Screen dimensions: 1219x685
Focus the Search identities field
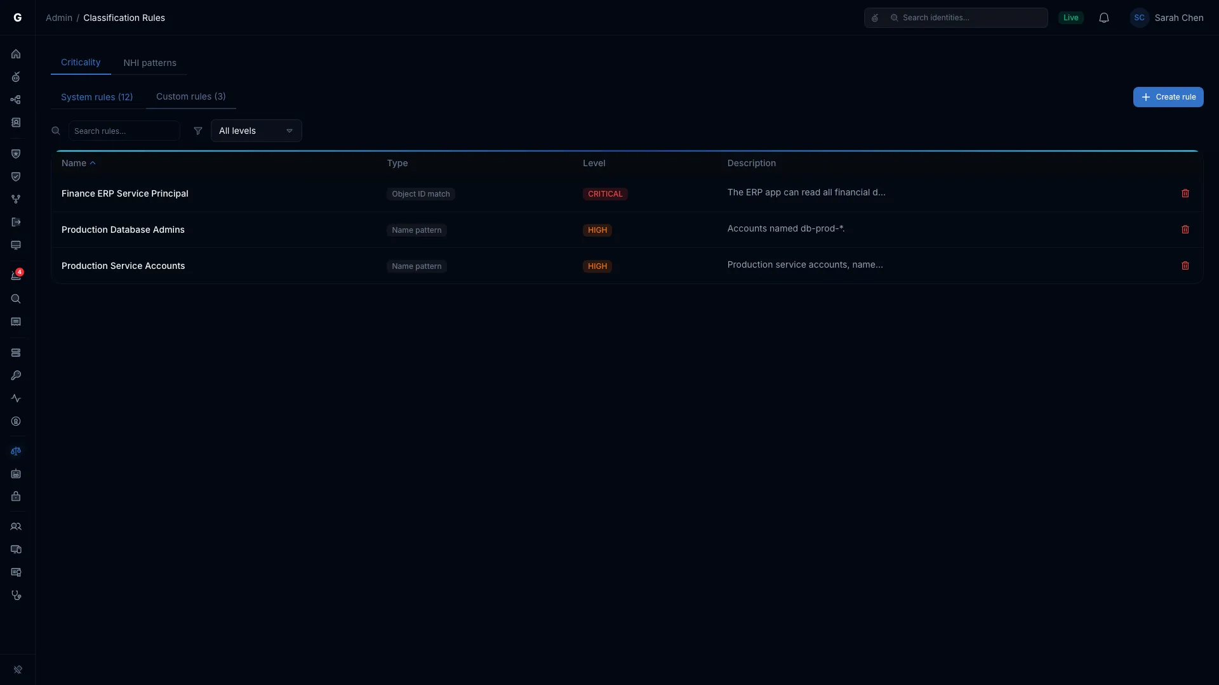(x=956, y=18)
